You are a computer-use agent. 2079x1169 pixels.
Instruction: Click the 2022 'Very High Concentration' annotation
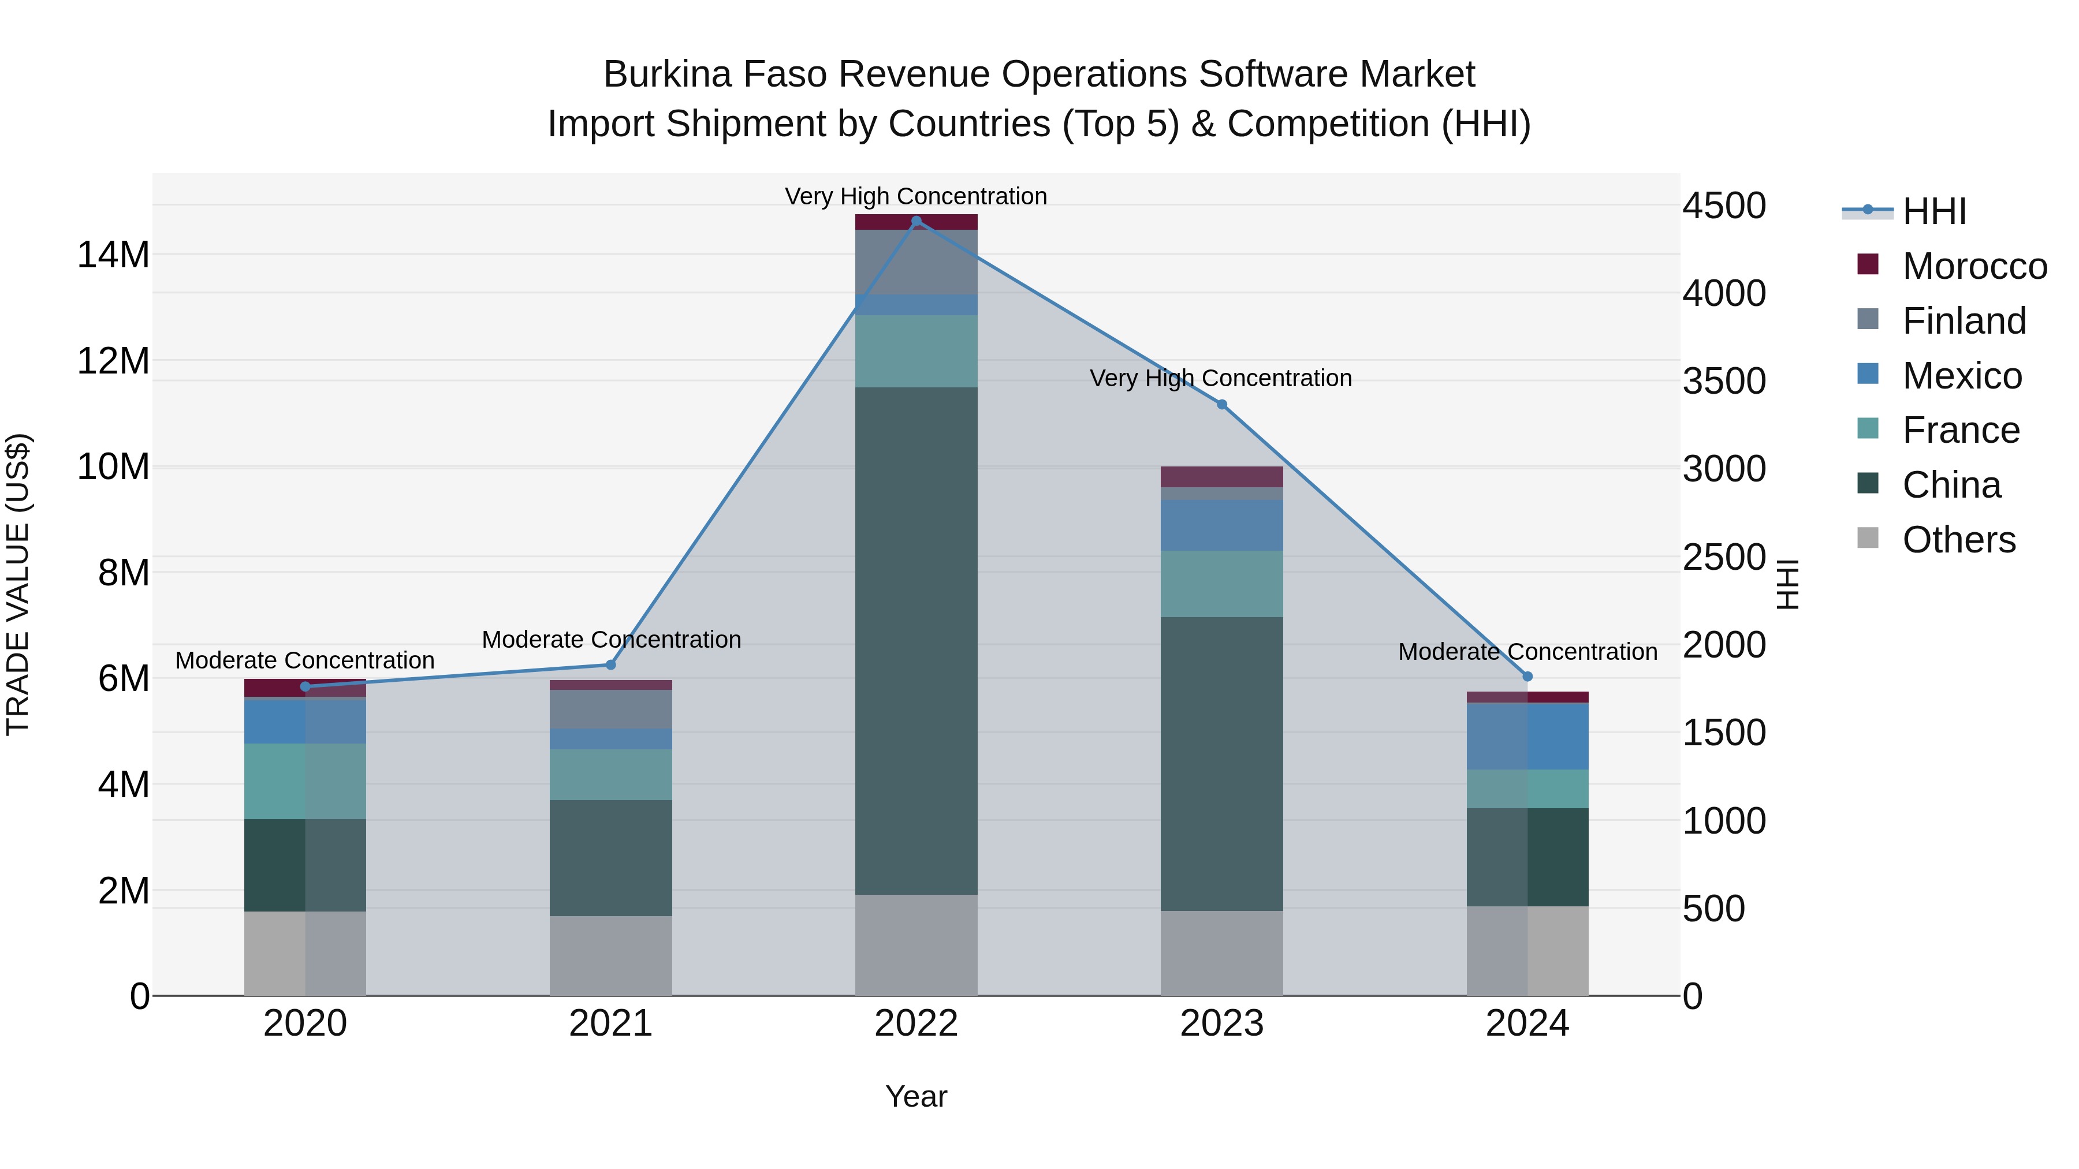(x=916, y=196)
